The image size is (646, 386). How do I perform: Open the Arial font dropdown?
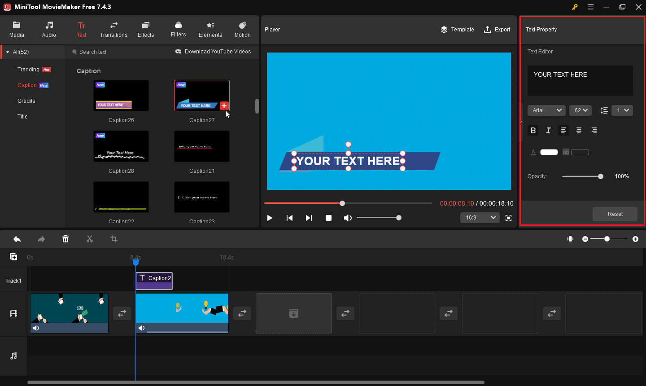point(546,110)
